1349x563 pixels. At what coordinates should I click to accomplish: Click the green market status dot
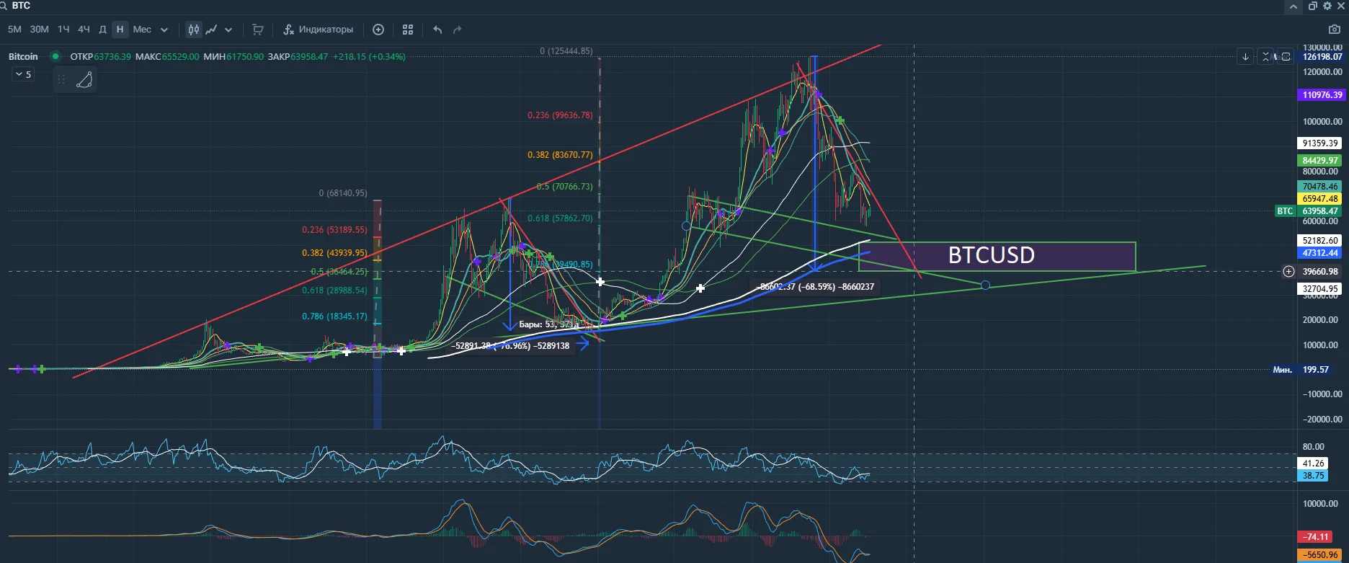point(55,56)
